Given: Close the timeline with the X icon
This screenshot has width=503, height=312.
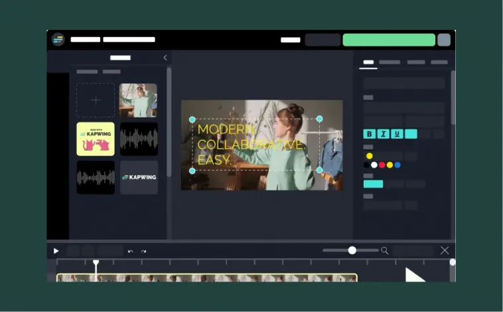Looking at the screenshot, I should coord(445,250).
